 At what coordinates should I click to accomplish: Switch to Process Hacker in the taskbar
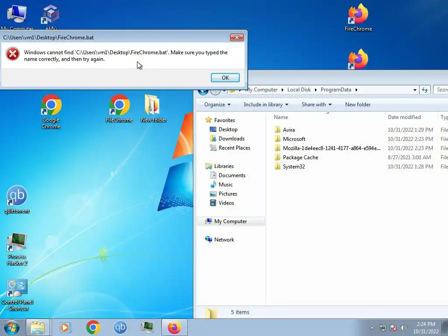click(147, 327)
